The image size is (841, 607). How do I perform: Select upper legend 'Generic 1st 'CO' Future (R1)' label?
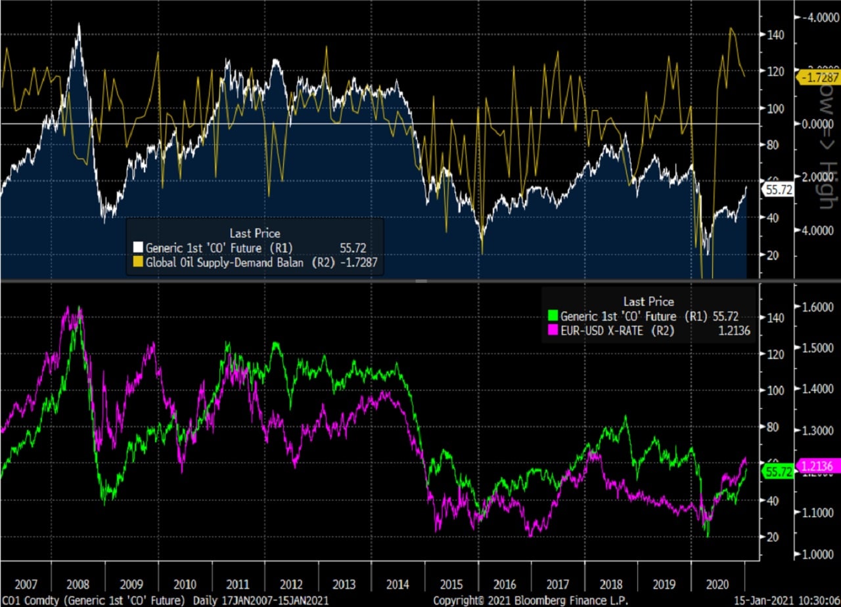click(x=219, y=247)
